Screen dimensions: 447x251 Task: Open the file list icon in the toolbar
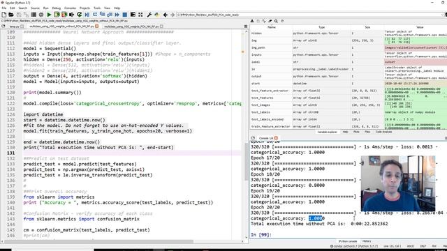(x=34, y=15)
